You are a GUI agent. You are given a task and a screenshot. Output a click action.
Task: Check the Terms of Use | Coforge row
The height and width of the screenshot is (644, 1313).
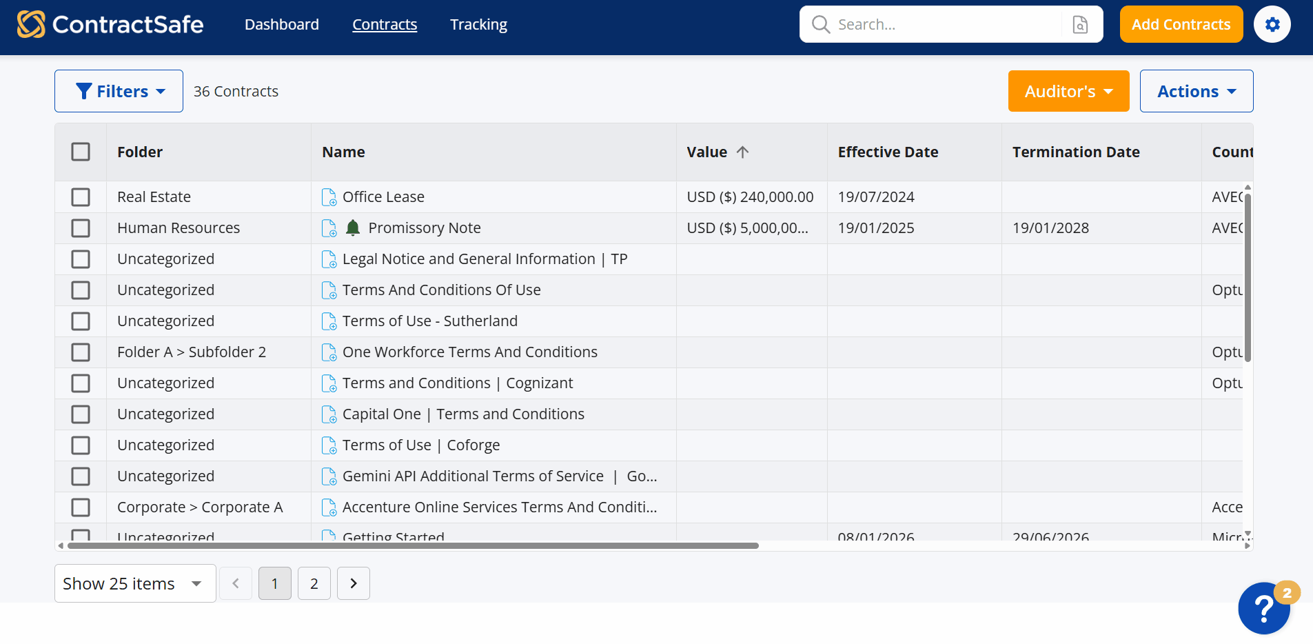81,445
